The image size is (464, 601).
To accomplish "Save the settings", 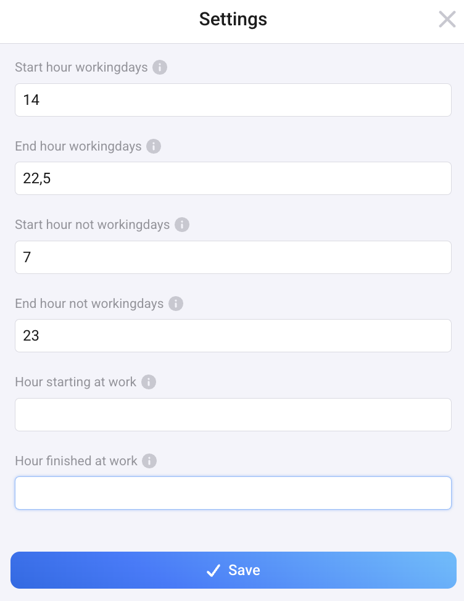I will (233, 570).
